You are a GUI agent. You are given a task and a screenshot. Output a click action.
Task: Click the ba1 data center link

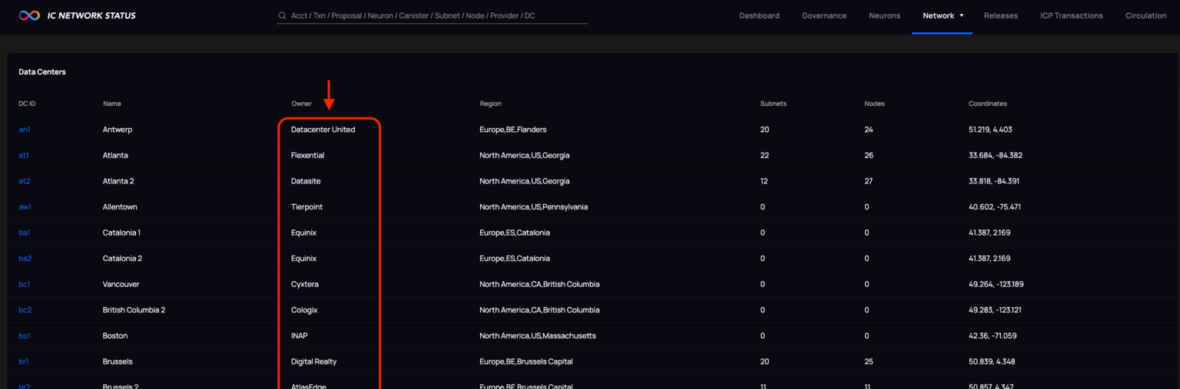[x=25, y=232]
